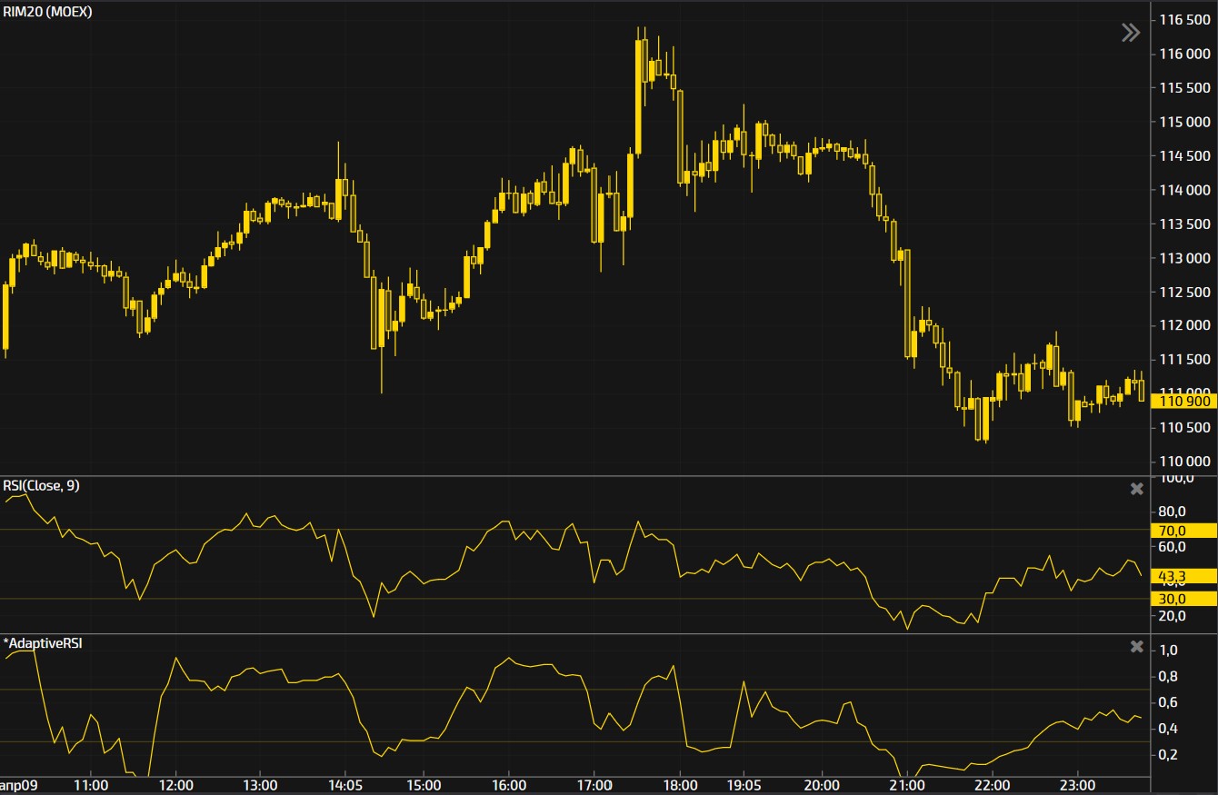This screenshot has width=1218, height=795.
Task: Click the 18:00 label on time axis
Action: (x=680, y=785)
